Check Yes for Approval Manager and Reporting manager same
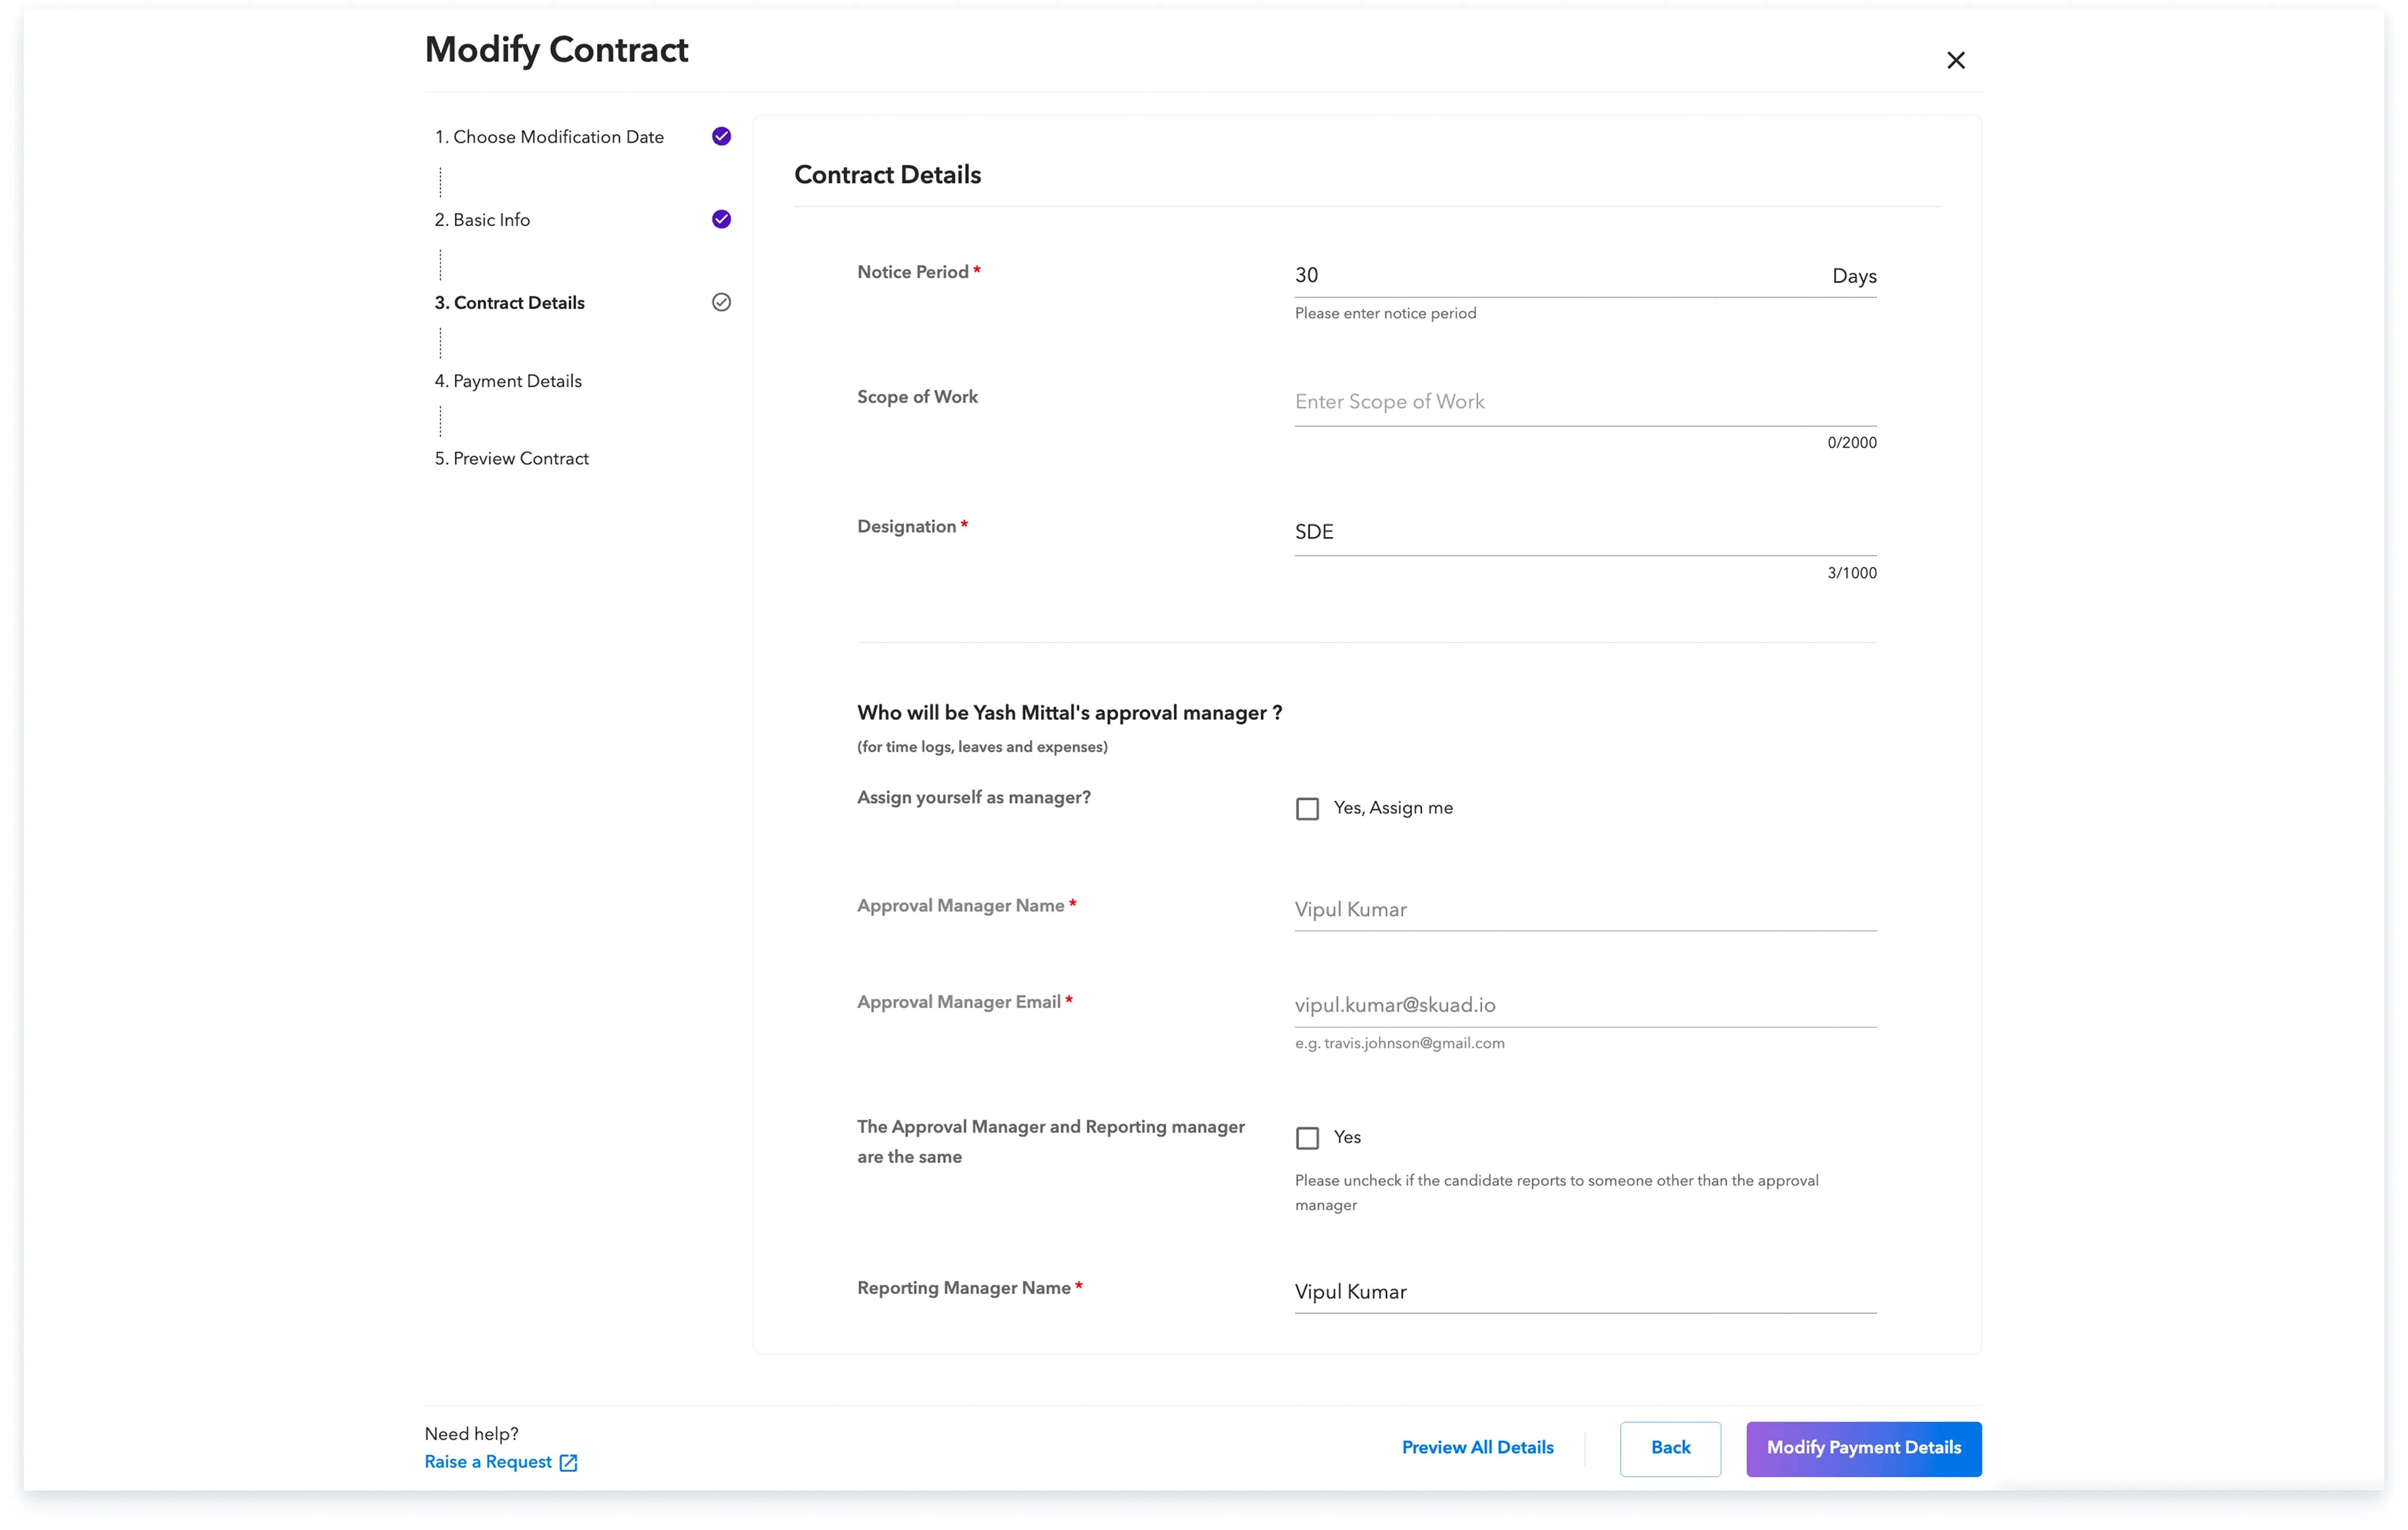 pyautogui.click(x=1307, y=1137)
